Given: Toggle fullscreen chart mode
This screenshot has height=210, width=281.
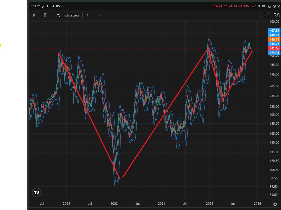Looking at the screenshot, I should pos(267,15).
